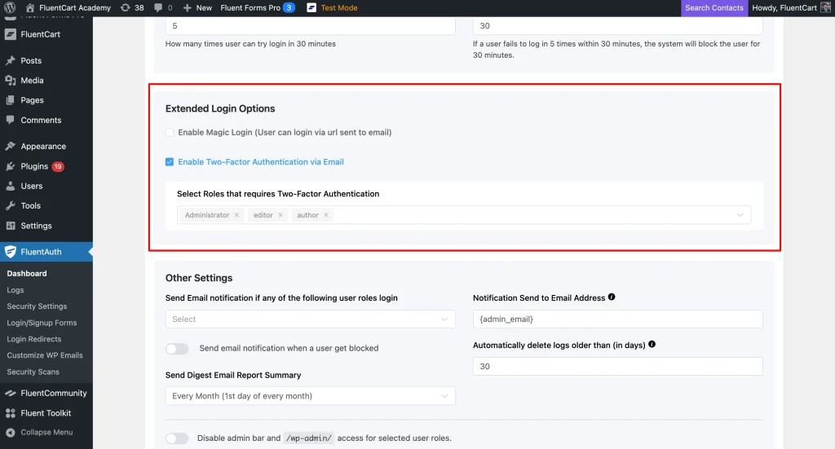Click Howdy, FluentCart account link
Image resolution: width=835 pixels, height=449 pixels.
coord(784,7)
